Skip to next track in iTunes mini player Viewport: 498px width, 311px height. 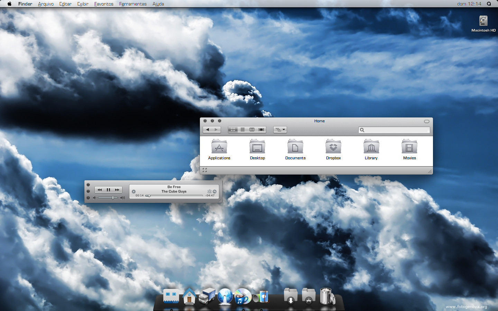click(117, 190)
